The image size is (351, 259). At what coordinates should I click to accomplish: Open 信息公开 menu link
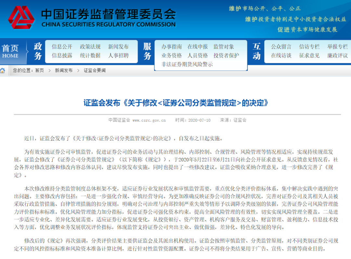click(62, 47)
